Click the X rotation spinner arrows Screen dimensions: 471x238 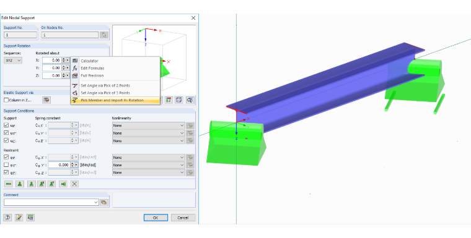coord(63,60)
